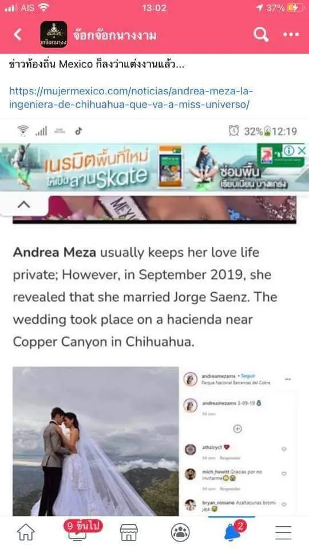Viewport: 309px width, 549px height.
Task: Open the Watch video tab
Action: click(78, 531)
